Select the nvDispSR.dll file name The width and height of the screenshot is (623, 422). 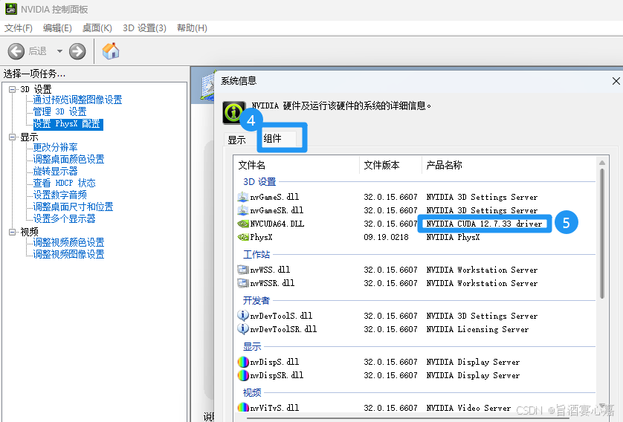277,375
